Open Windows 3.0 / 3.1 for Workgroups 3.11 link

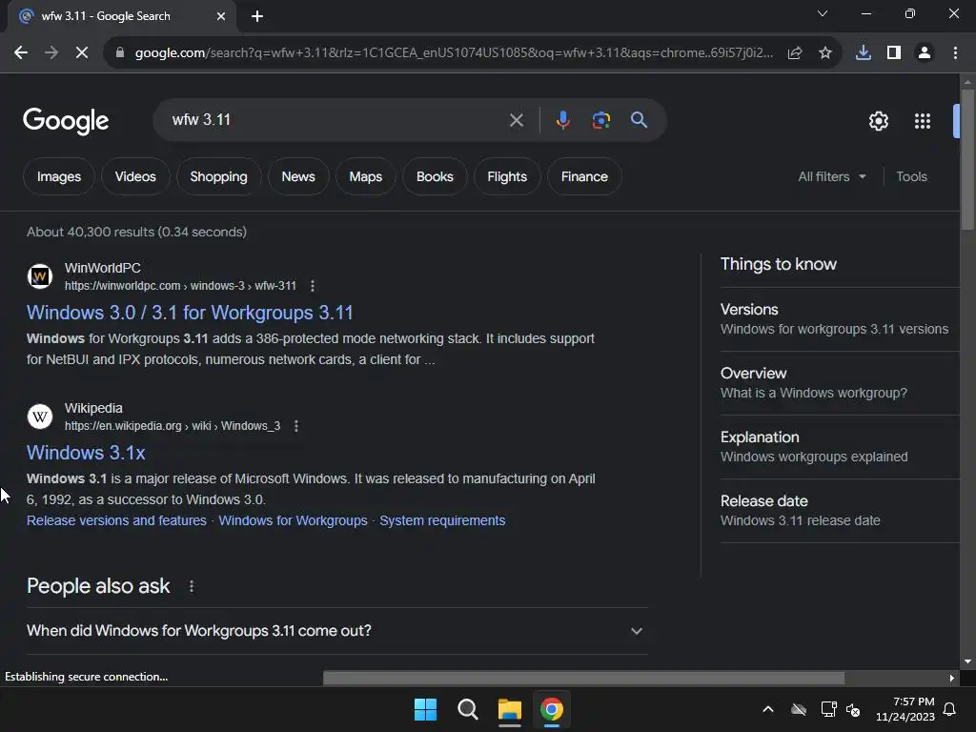(x=190, y=313)
